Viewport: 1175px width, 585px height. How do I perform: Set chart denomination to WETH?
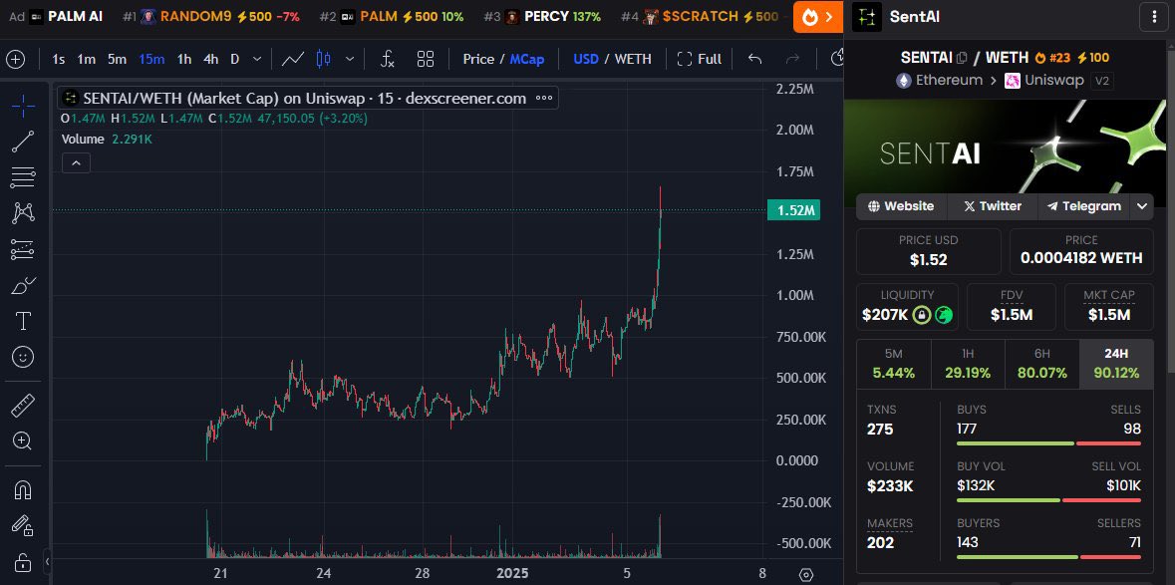click(x=633, y=59)
